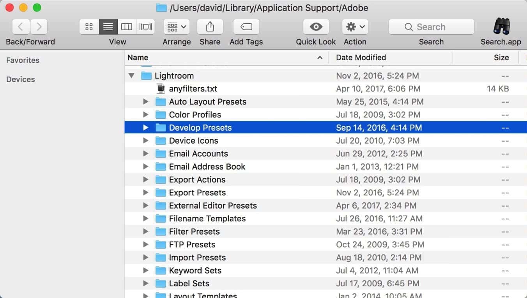Click the date Apr 10, 2017, 6:06 PM
This screenshot has height=298, width=527.
pyautogui.click(x=378, y=89)
